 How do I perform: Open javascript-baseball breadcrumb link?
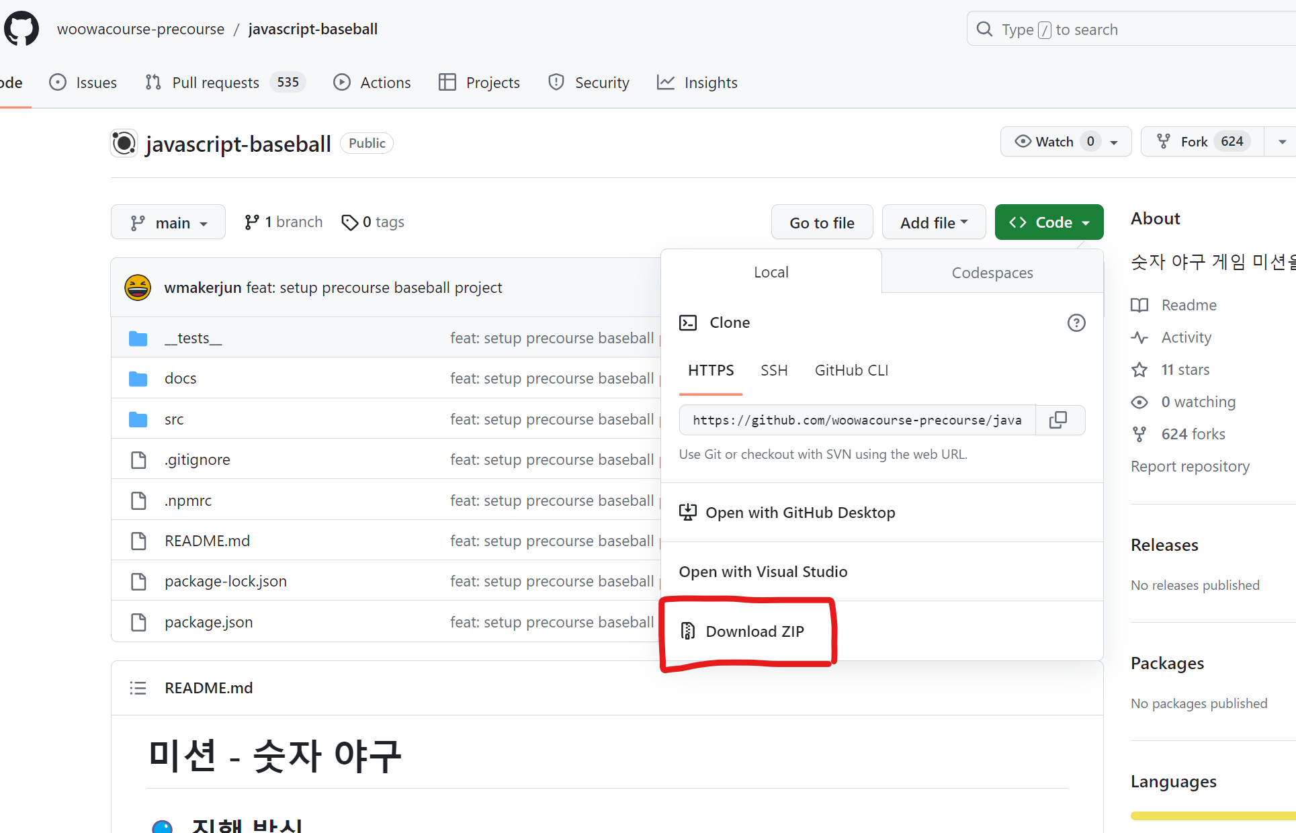[x=313, y=29]
